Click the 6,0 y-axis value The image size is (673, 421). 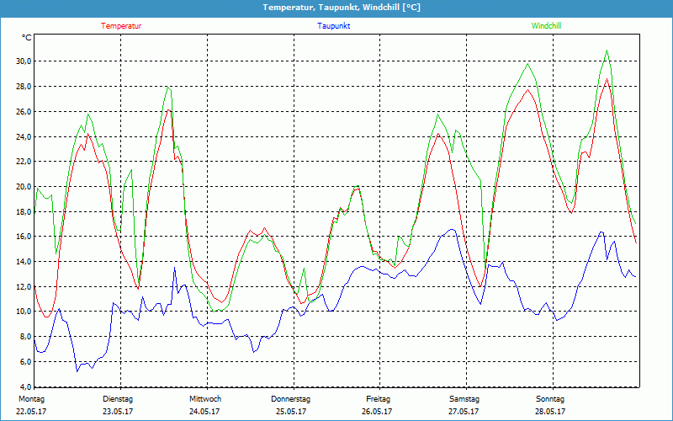[x=26, y=362]
